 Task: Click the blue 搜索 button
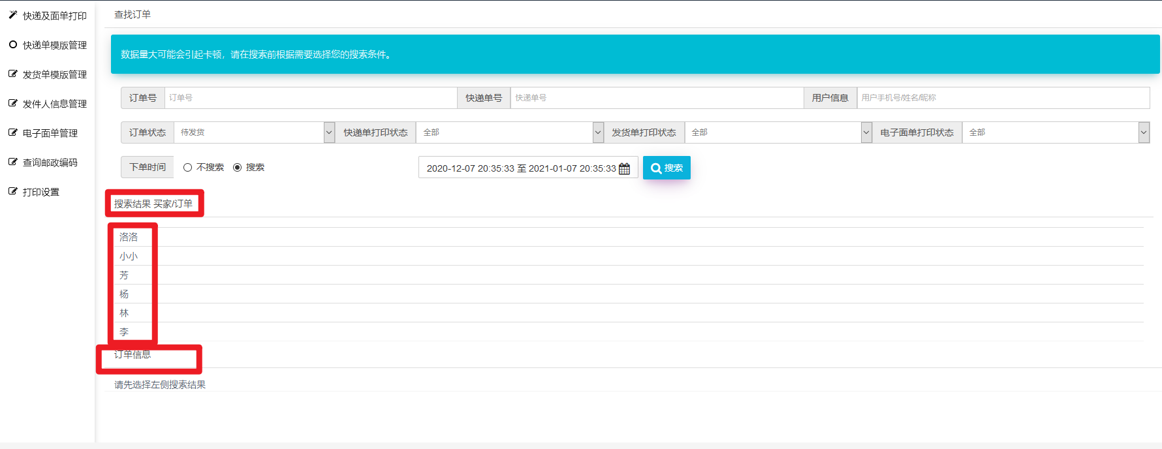point(667,168)
